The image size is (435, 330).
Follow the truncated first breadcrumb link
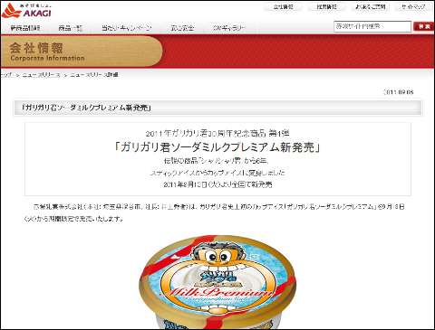pos(6,75)
